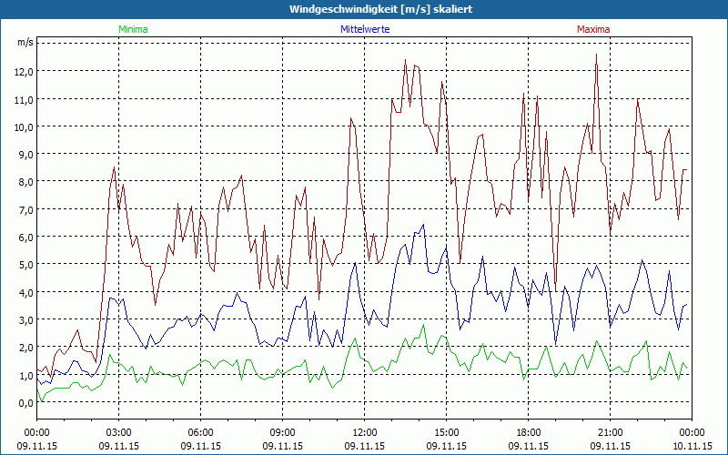Click the '3,0' y-axis value
Viewport: 728px width, 455px height.
(26, 320)
